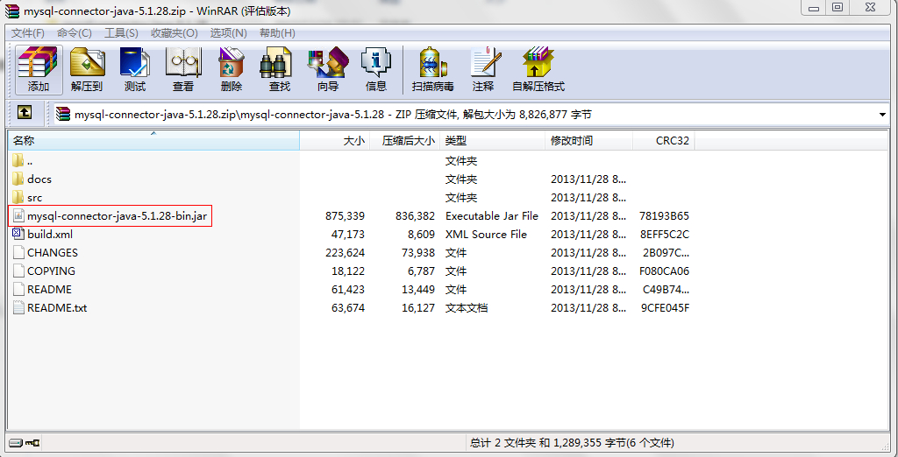Click the 自解压格式 (SFX) toolbar icon

(x=538, y=63)
